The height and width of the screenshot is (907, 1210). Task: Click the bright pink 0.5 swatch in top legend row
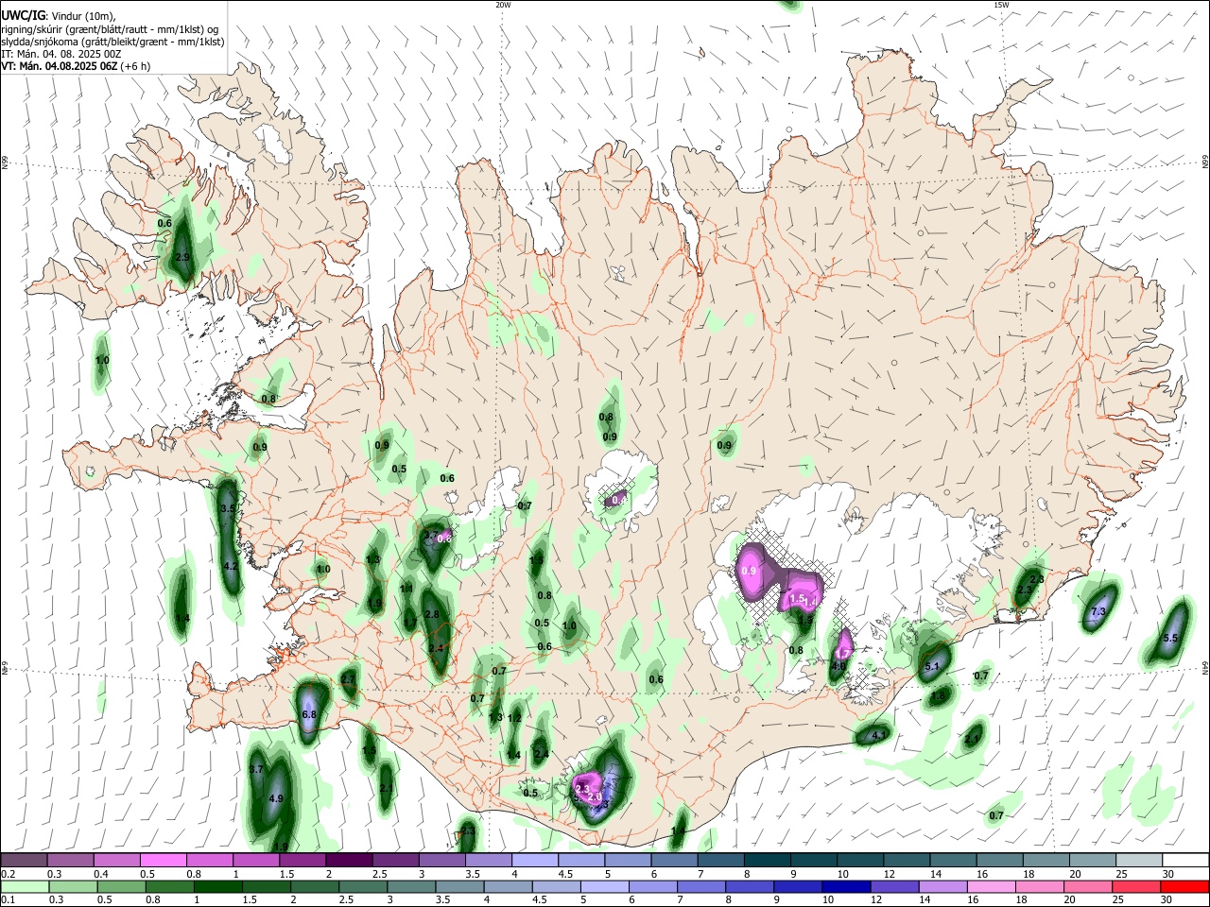(x=163, y=861)
